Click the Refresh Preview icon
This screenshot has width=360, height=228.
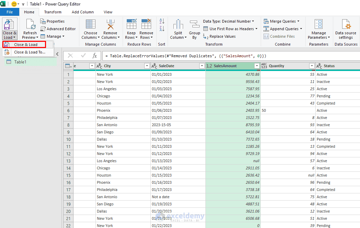click(30, 24)
